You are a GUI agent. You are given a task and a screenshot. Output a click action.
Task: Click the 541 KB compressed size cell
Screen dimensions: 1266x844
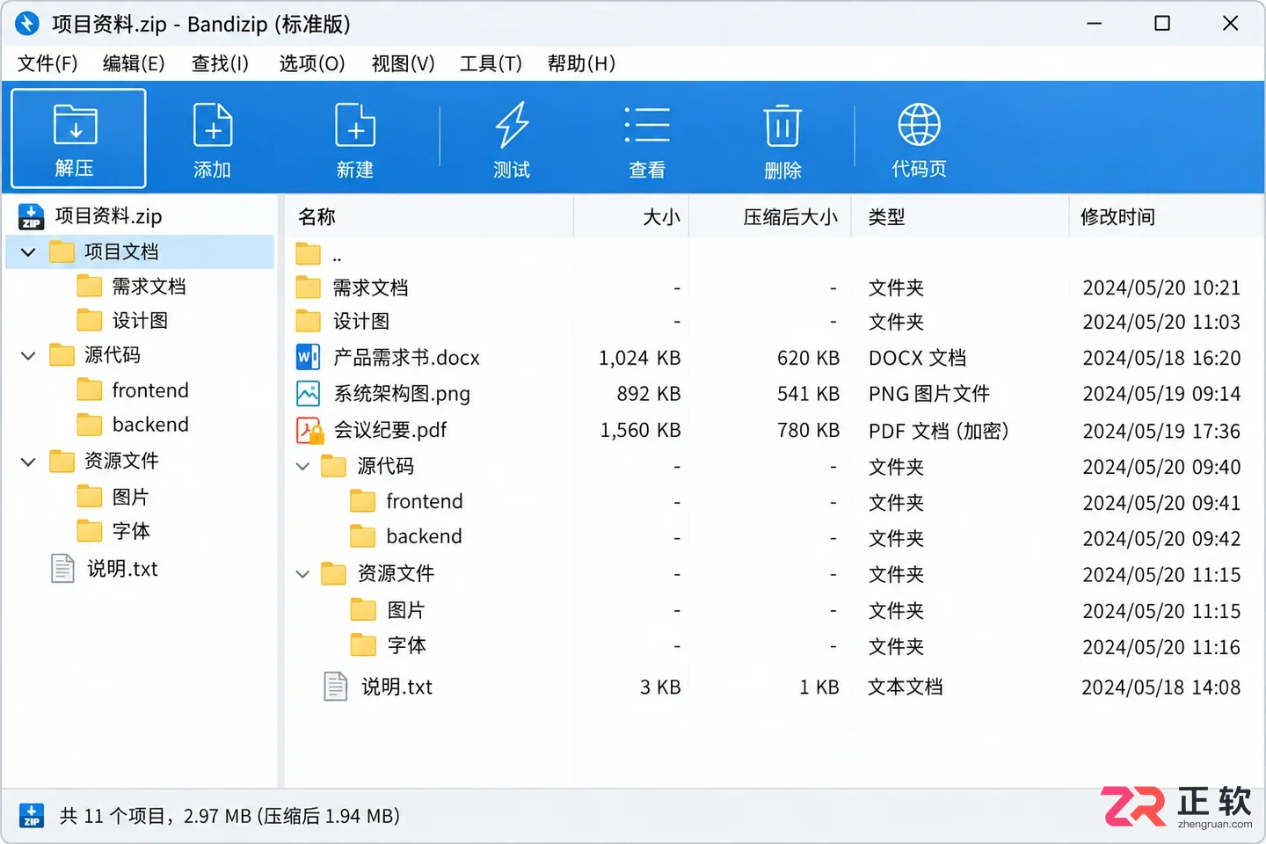pos(808,394)
